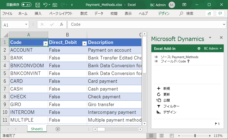This screenshot has height=139, width=228.
Task: Open Customize Quick Access Toolbar dropdown
Action: 72,5
